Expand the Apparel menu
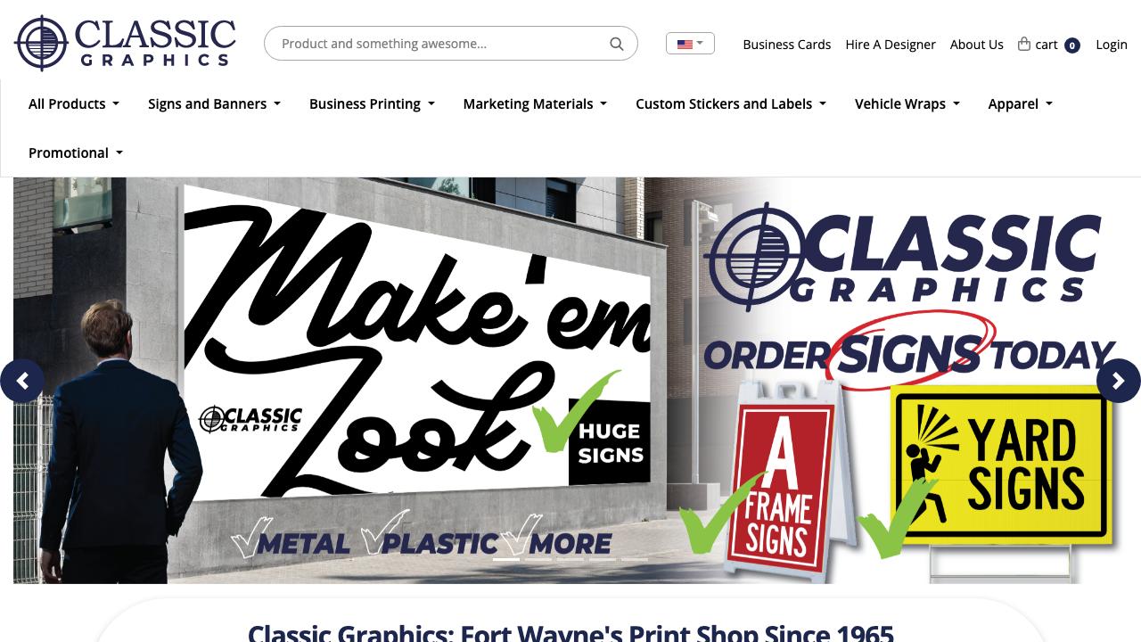 click(x=1021, y=103)
